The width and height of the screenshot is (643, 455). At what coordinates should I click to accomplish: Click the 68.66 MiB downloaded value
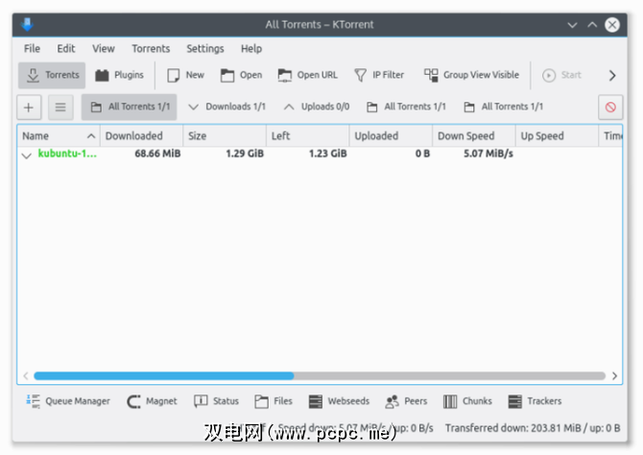pyautogui.click(x=157, y=154)
